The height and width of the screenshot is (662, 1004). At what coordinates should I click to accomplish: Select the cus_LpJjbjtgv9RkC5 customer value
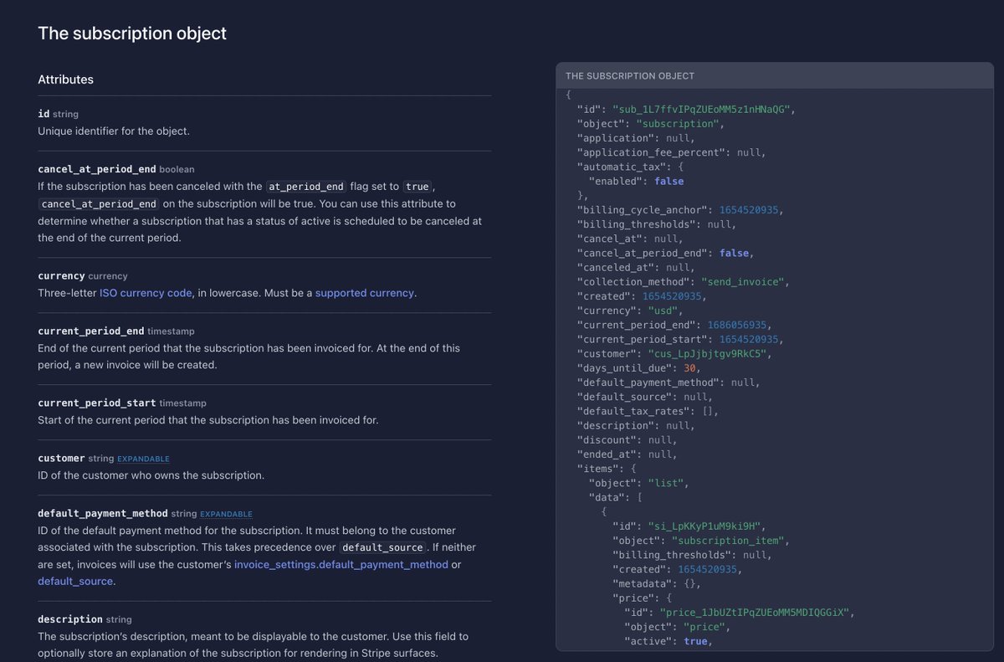tap(708, 353)
